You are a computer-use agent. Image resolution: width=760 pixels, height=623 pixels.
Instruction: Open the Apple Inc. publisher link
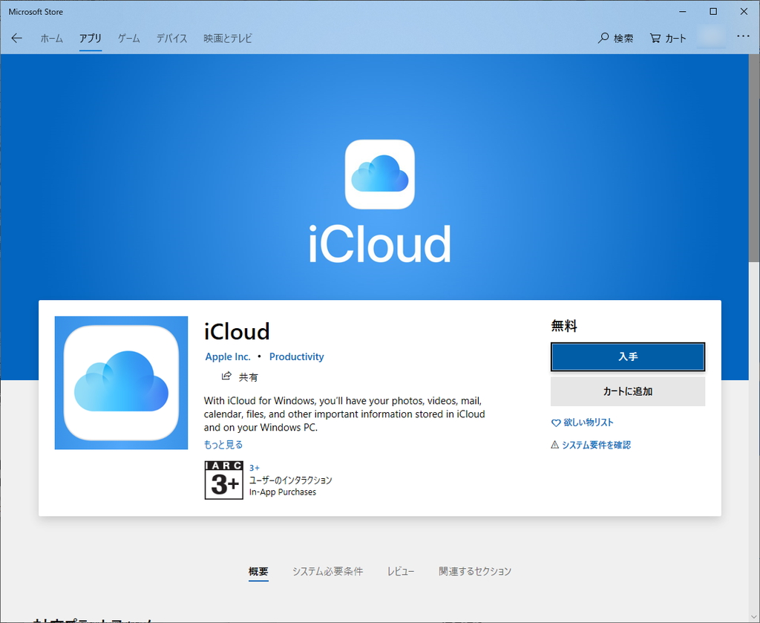point(227,356)
